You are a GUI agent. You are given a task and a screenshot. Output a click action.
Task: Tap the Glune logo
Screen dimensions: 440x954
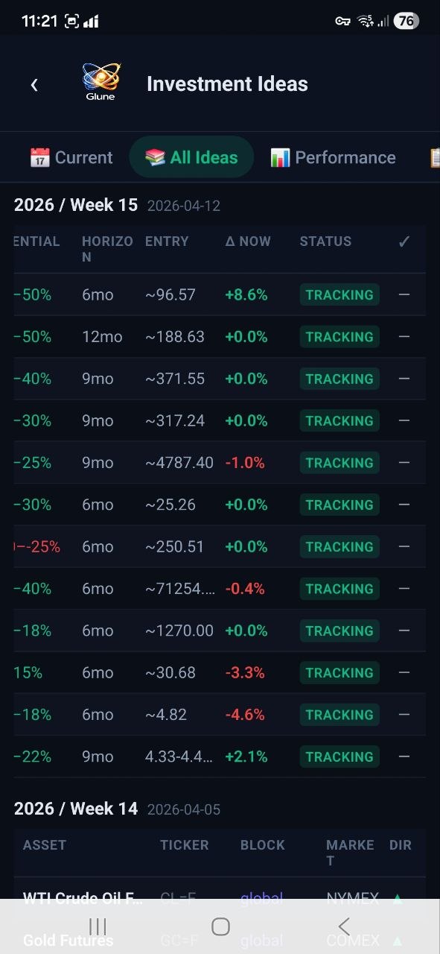(100, 80)
